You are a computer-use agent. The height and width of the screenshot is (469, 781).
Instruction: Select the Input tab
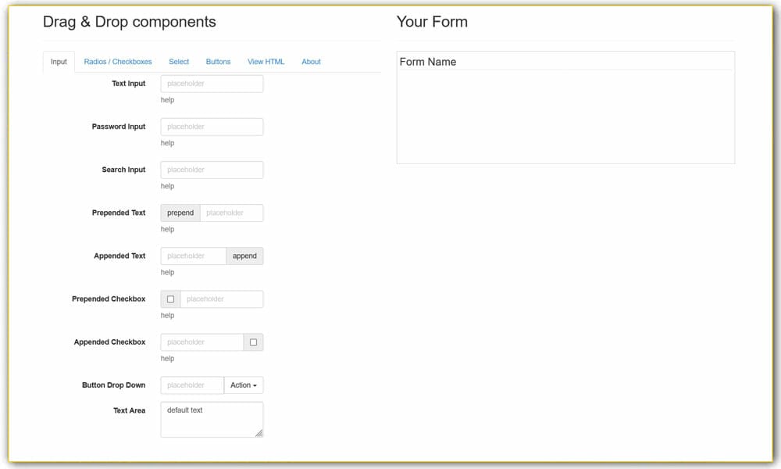[59, 62]
